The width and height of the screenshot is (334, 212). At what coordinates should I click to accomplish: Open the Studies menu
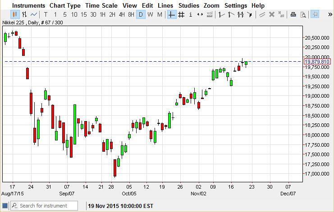[x=188, y=5]
